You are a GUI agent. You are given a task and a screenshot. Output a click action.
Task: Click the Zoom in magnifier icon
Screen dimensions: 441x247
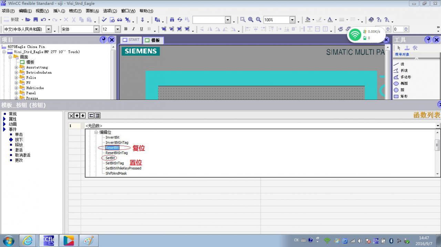tap(250, 20)
